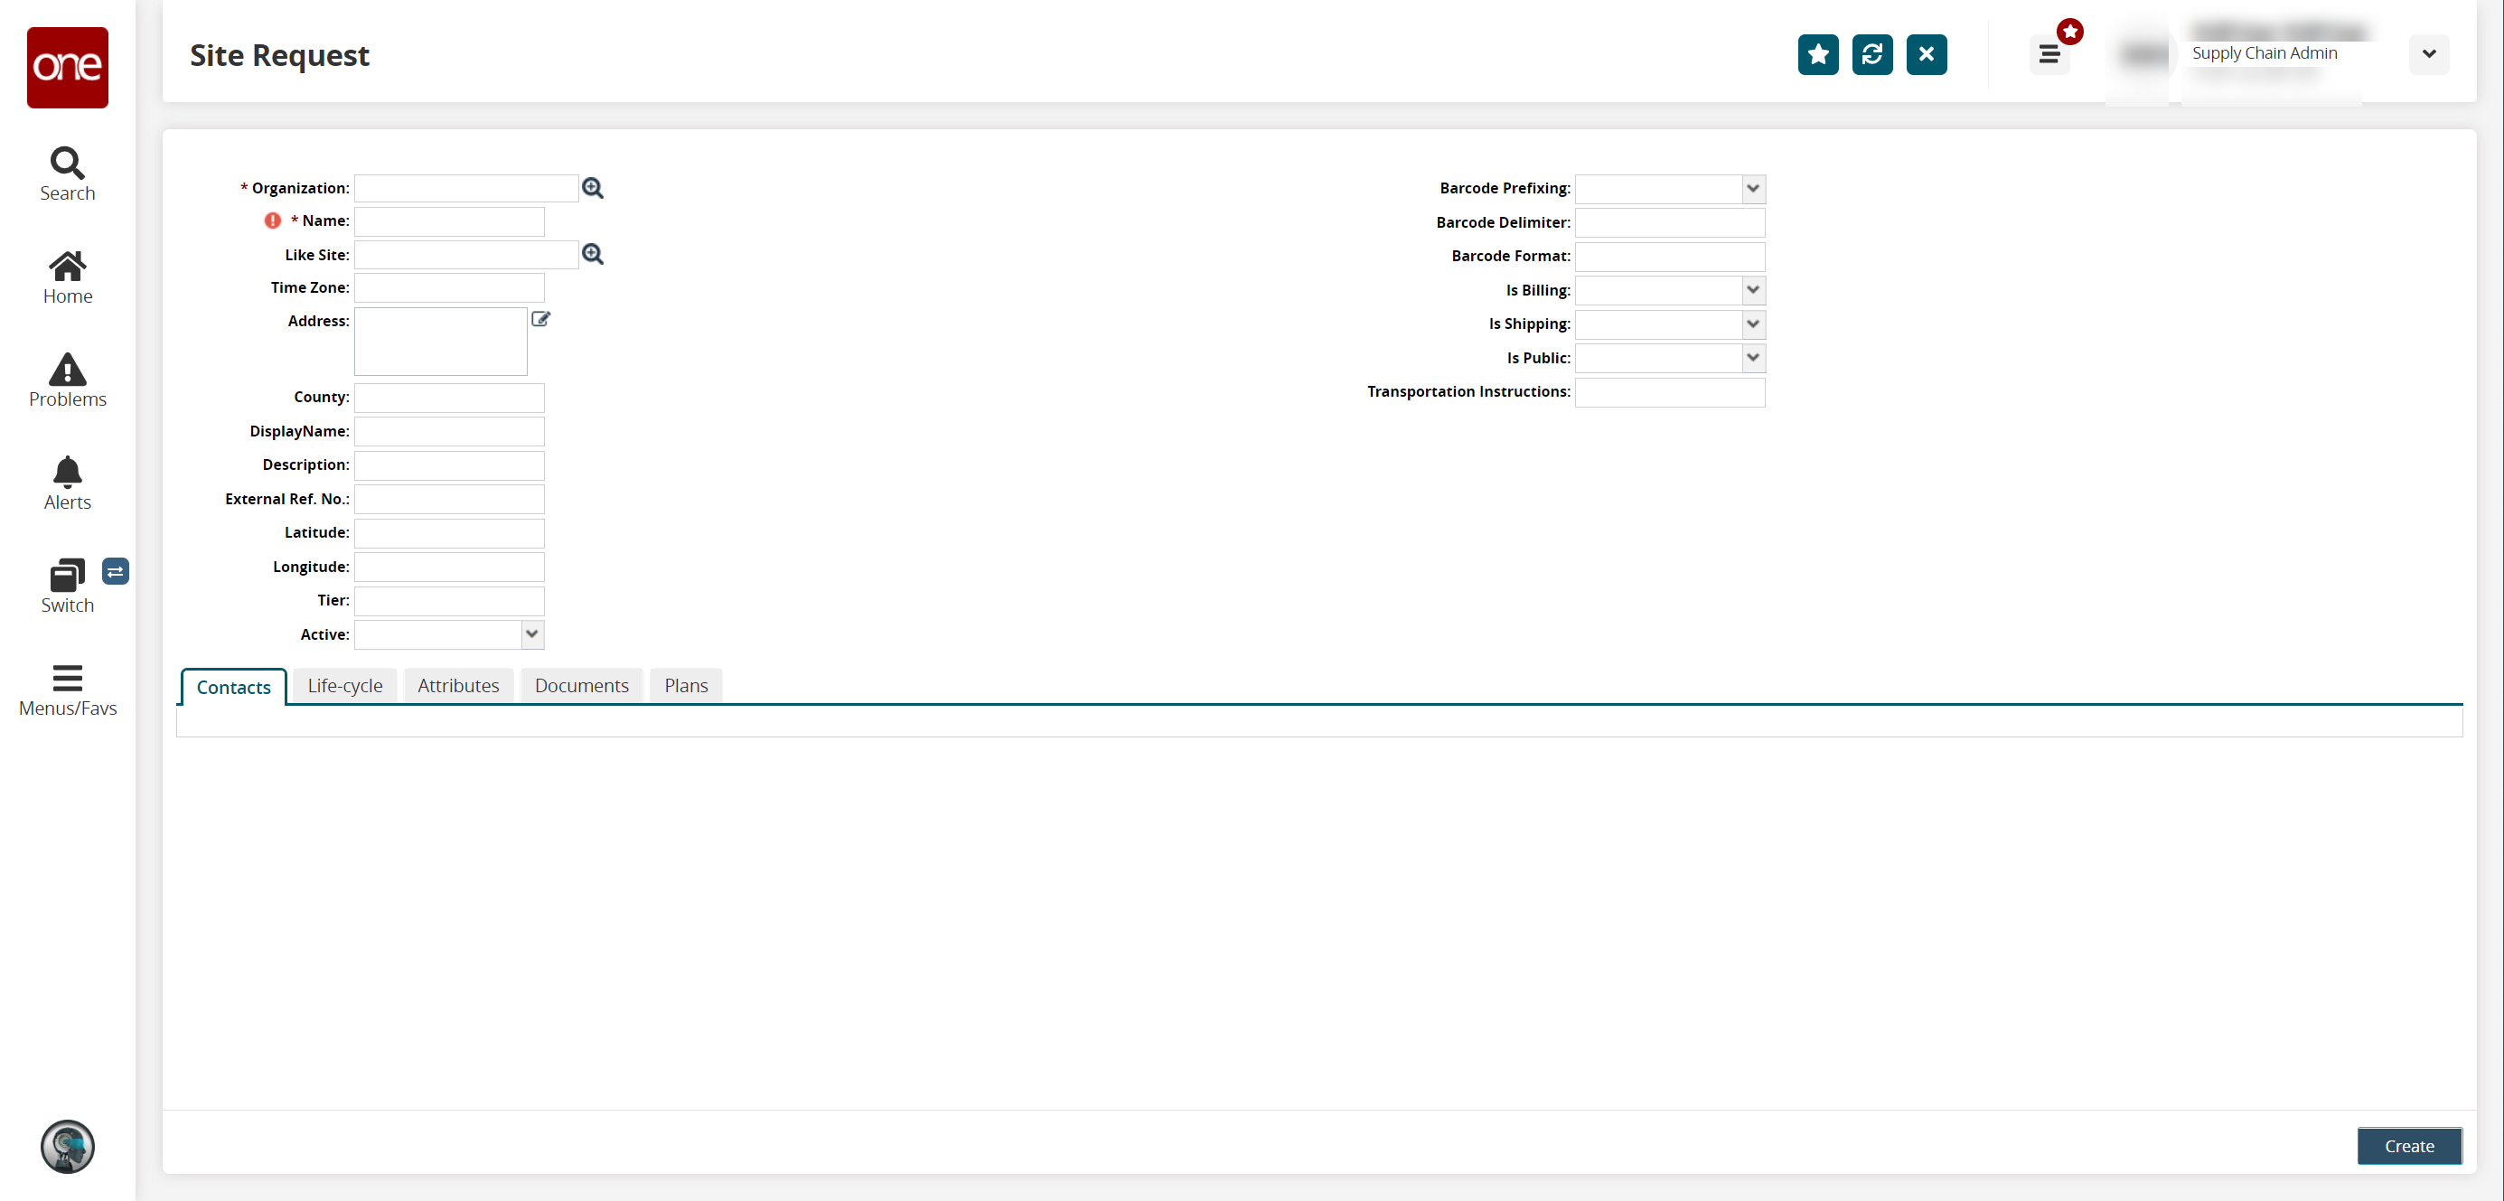The height and width of the screenshot is (1201, 2504).
Task: Toggle the Is Public dropdown
Action: tap(1753, 356)
